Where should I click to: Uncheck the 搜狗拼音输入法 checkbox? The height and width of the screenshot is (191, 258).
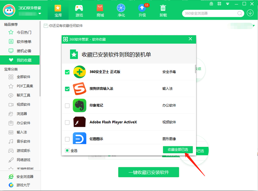click(67, 89)
